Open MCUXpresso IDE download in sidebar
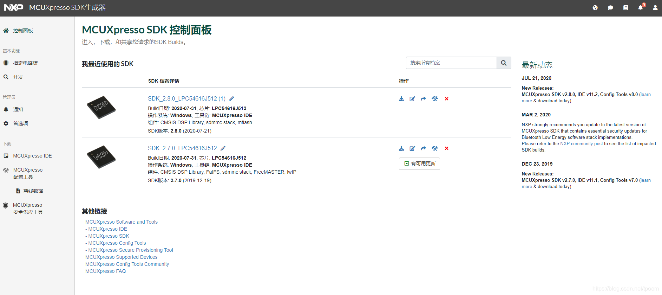 click(27, 156)
